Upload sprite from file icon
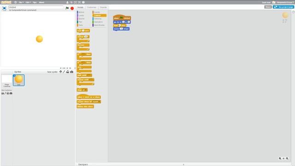 [x=68, y=72]
